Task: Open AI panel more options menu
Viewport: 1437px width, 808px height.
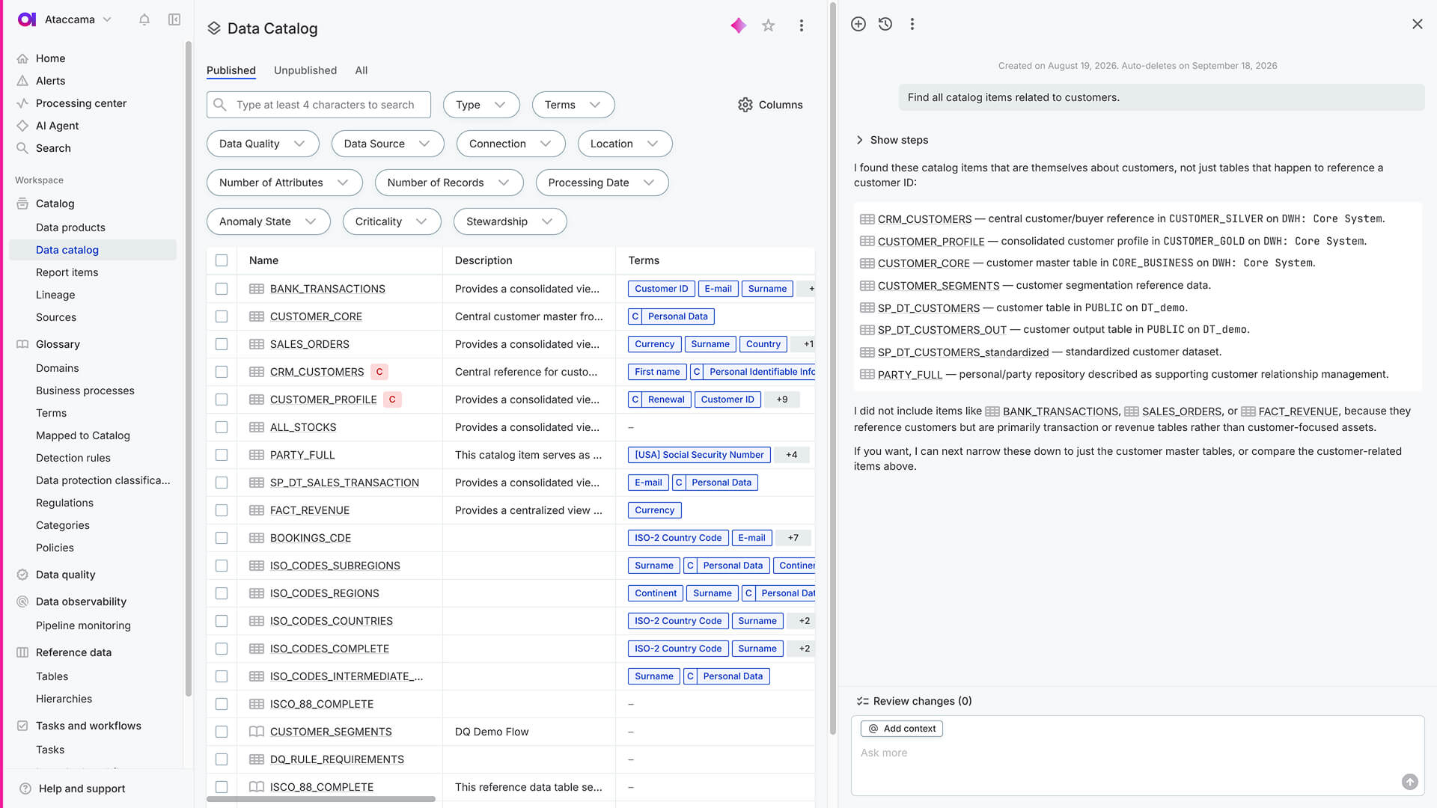Action: [x=912, y=24]
